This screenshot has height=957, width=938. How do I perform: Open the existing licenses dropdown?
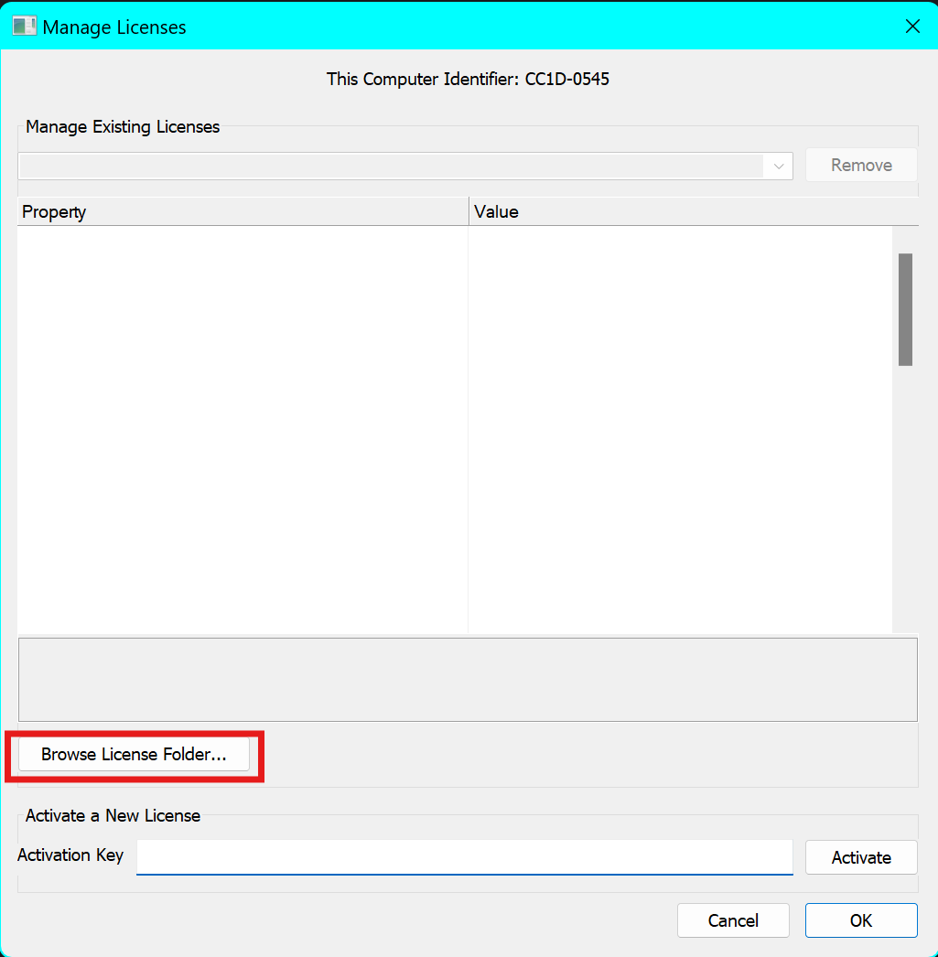[x=405, y=166]
